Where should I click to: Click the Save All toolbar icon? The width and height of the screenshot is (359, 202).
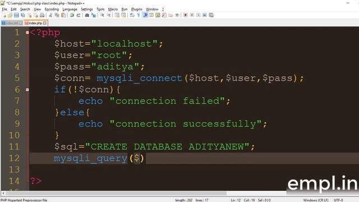(x=23, y=15)
